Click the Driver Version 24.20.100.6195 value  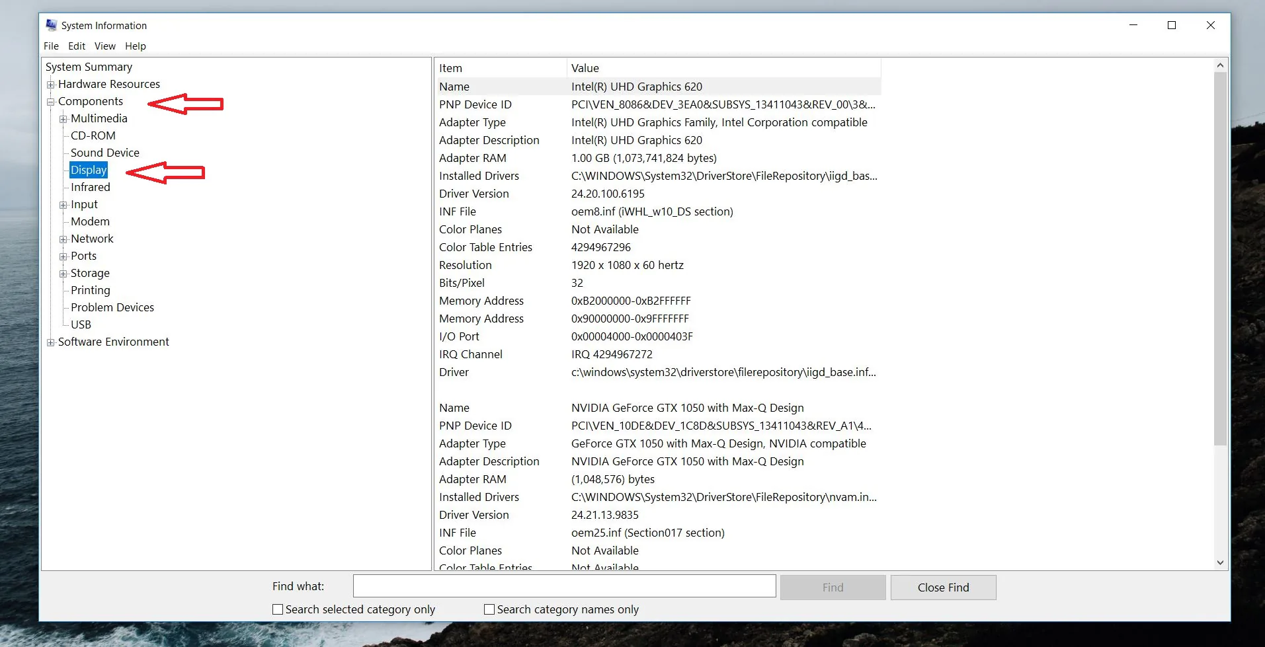tap(608, 194)
